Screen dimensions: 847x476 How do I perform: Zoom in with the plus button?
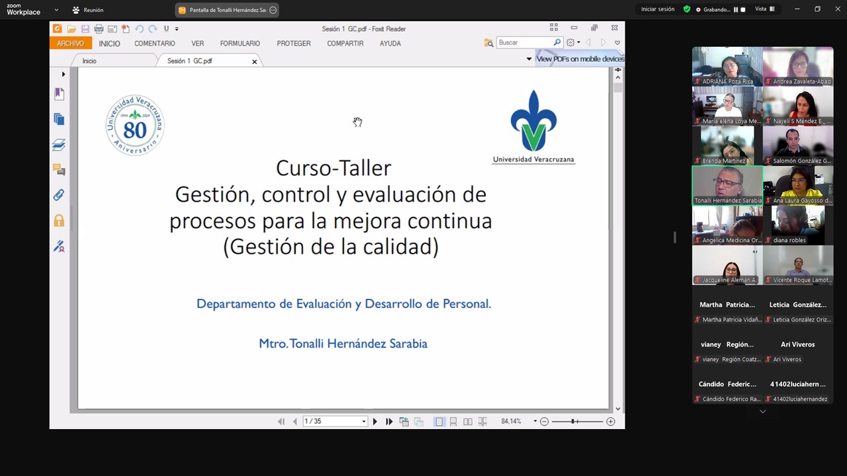[610, 422]
